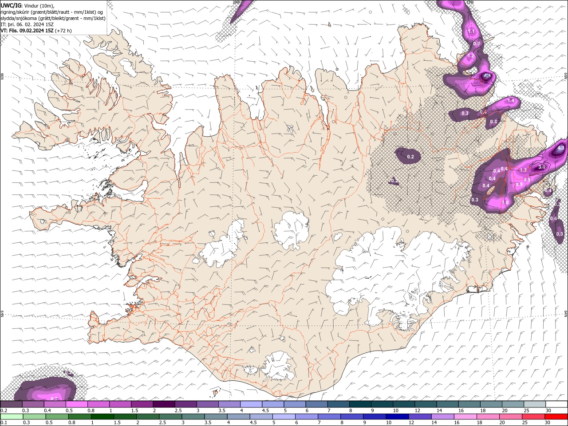Click the Drangajökull glacier in the Westfjords

tap(128, 67)
